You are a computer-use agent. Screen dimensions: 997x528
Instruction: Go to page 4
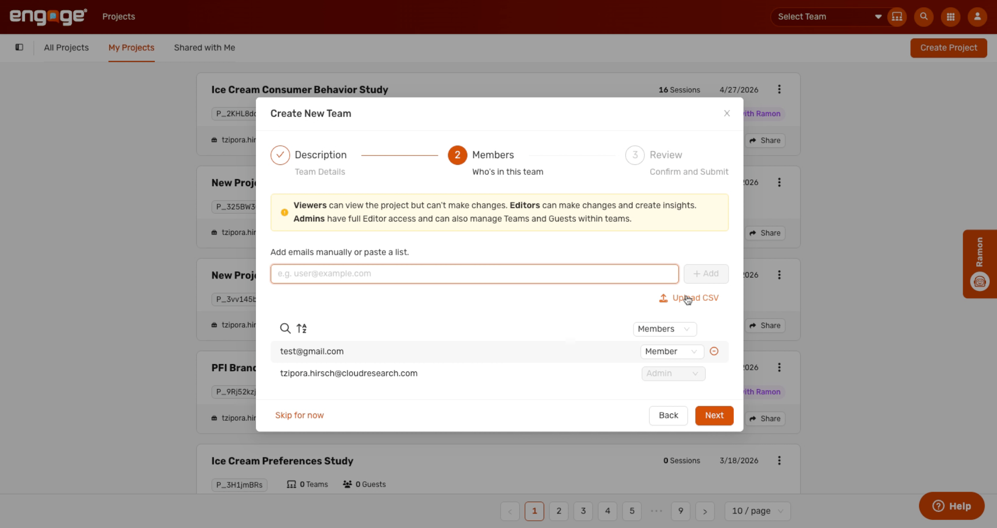click(x=608, y=511)
